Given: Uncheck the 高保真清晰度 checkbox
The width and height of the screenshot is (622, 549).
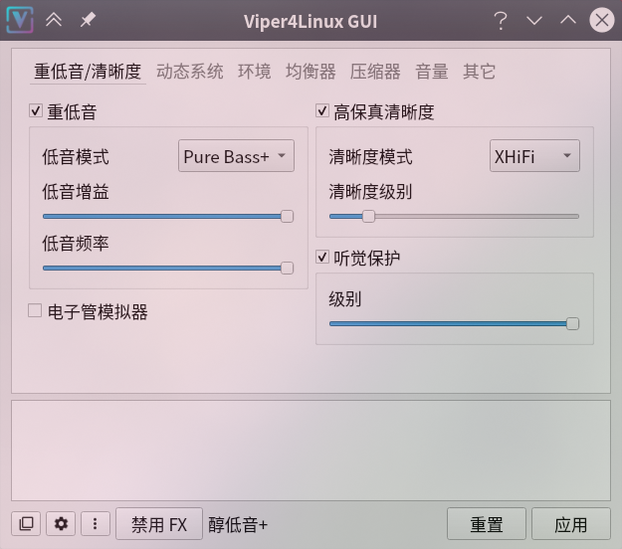Looking at the screenshot, I should point(322,110).
